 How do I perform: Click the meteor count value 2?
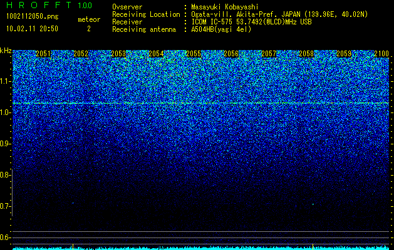tap(89, 29)
